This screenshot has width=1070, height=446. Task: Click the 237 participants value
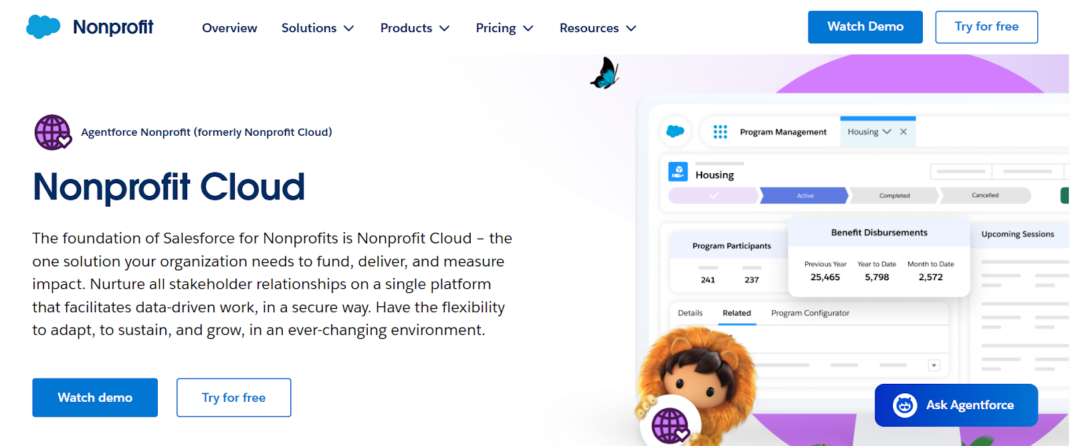point(752,280)
